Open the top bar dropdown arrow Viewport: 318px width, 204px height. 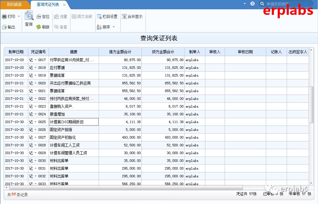(x=244, y=4)
